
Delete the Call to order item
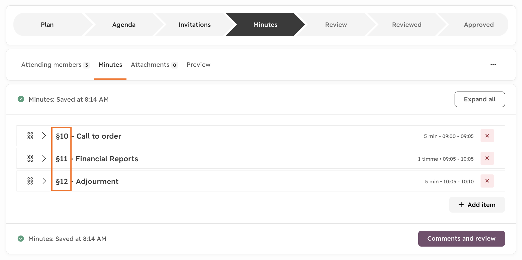click(487, 136)
